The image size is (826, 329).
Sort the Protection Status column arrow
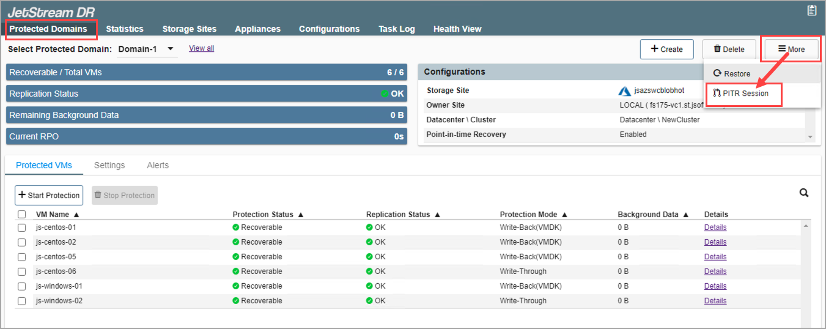tap(301, 215)
